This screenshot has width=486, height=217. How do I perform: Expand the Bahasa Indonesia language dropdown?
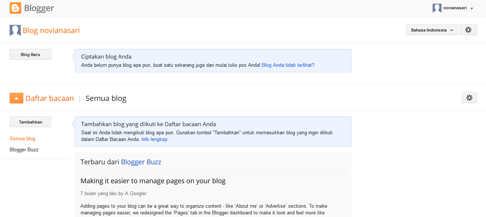click(x=432, y=30)
